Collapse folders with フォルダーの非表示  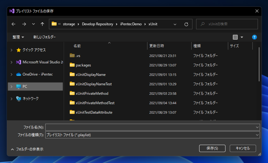click(27, 149)
